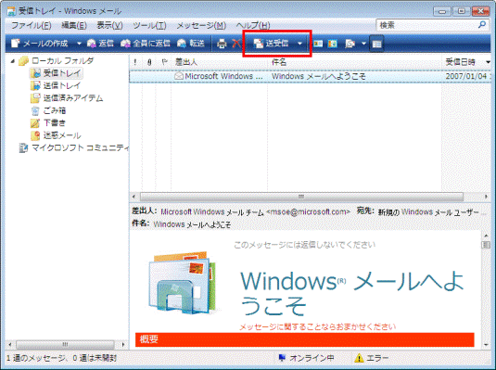Click folder pane scroll right arrow
Image resolution: width=496 pixels, height=370 pixels.
pyautogui.click(x=123, y=344)
